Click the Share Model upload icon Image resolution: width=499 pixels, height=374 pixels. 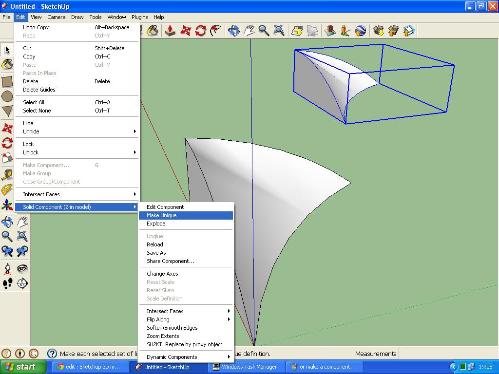coord(394,31)
